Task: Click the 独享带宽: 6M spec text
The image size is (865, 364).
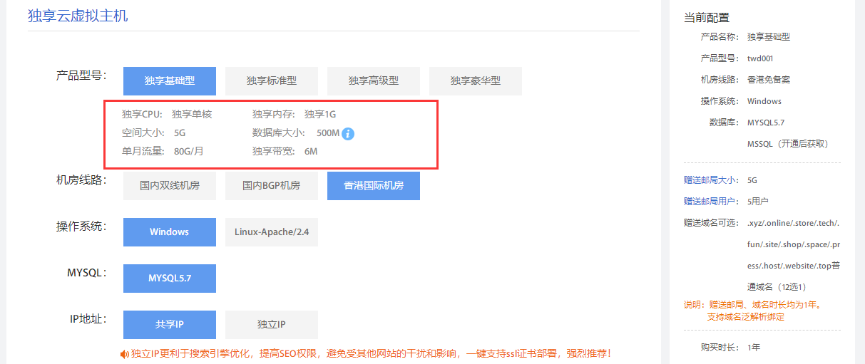Action: pos(285,152)
